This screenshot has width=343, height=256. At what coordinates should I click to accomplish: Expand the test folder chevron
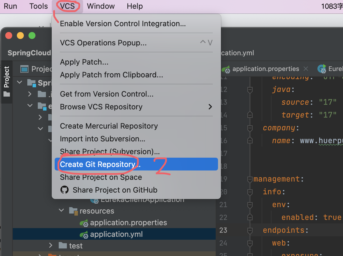[51, 246]
